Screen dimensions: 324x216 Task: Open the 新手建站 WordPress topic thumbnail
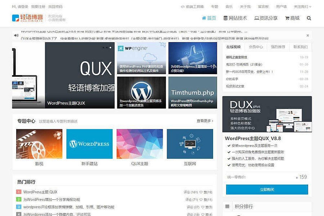coord(90,144)
